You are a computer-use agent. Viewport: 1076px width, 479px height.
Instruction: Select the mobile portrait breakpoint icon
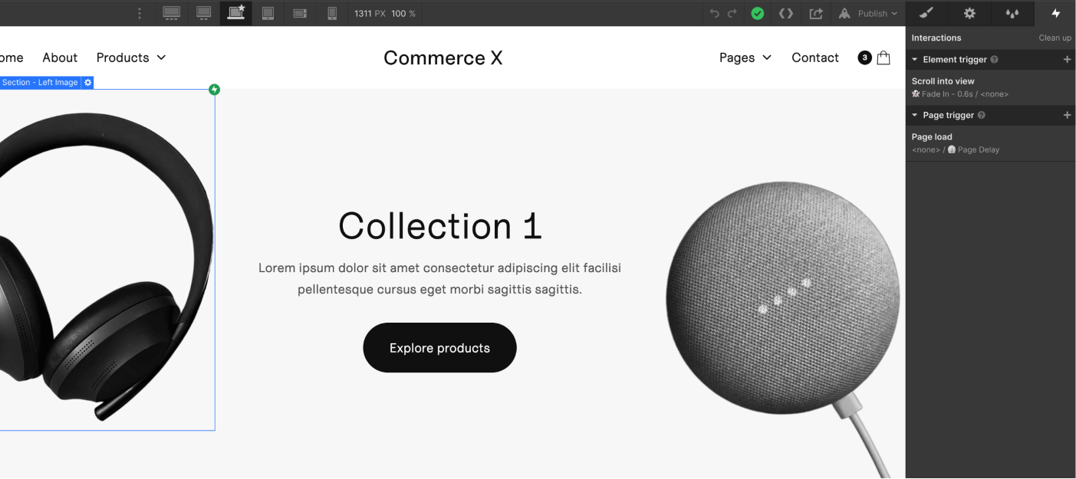point(332,13)
